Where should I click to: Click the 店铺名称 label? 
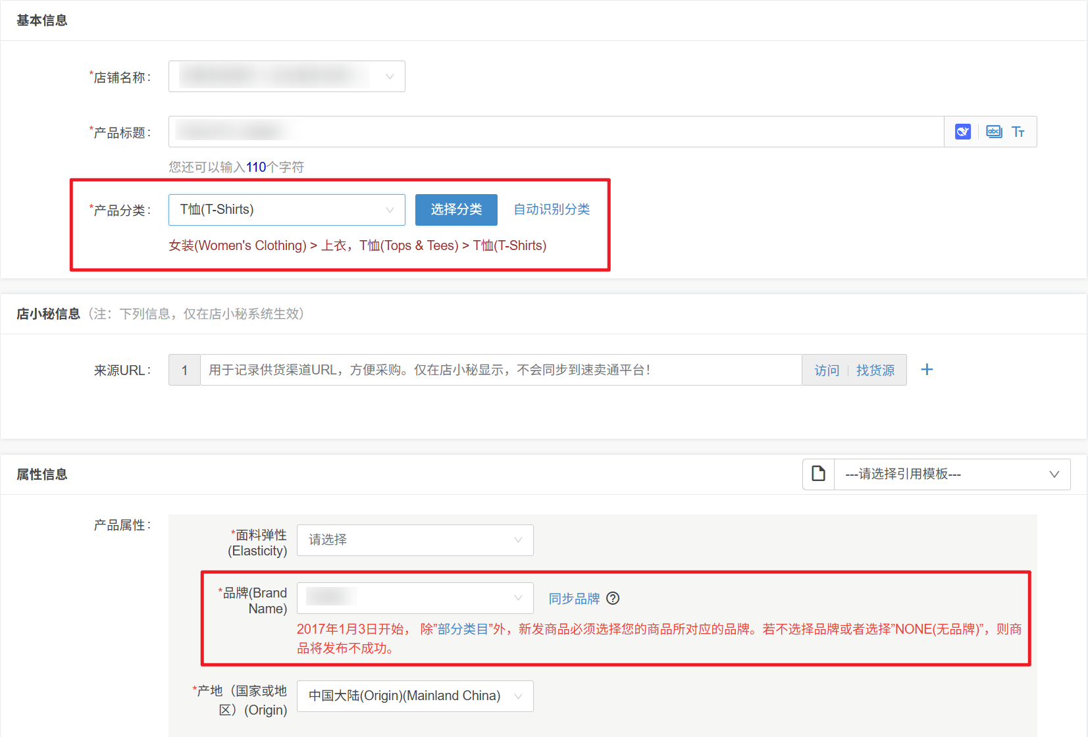[x=120, y=77]
